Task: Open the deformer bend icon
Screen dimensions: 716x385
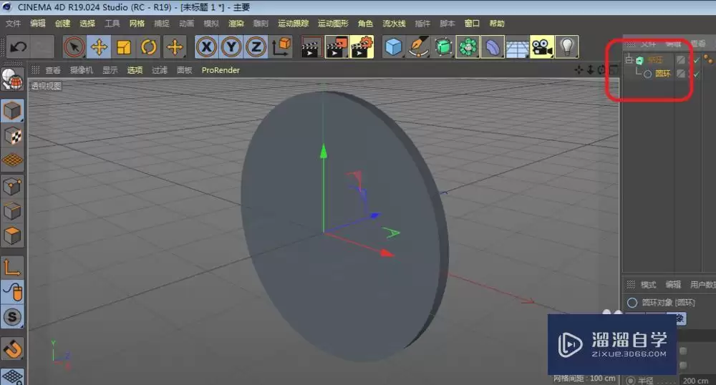Action: [493, 47]
